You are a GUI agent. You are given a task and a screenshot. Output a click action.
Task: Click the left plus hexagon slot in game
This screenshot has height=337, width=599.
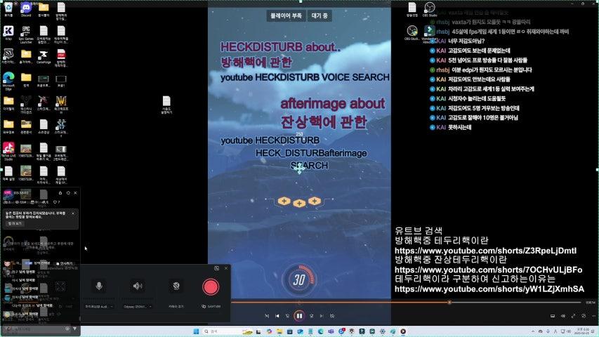284,201
